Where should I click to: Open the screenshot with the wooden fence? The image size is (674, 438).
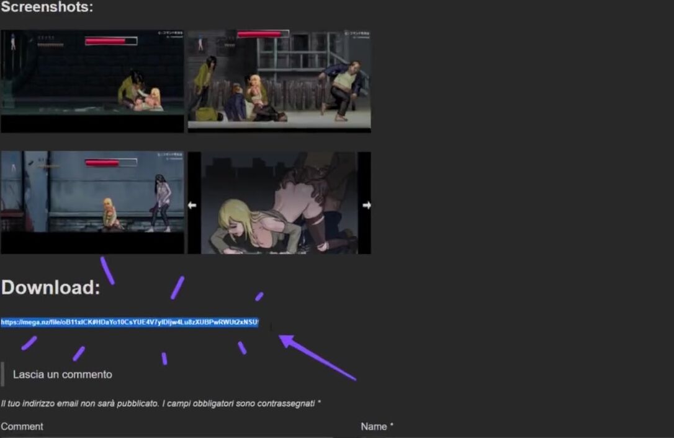pos(279,81)
